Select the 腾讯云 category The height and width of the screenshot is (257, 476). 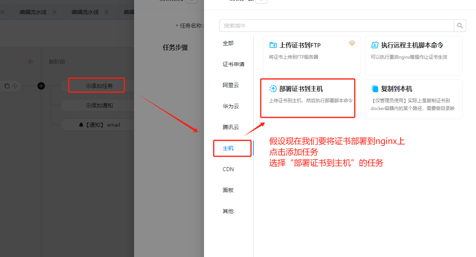(x=230, y=127)
